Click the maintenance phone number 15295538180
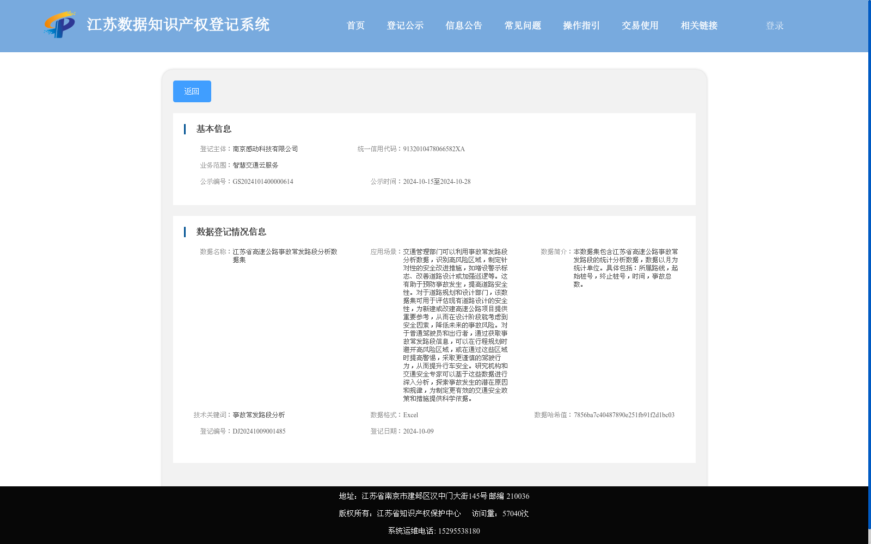871x544 pixels. (459, 531)
